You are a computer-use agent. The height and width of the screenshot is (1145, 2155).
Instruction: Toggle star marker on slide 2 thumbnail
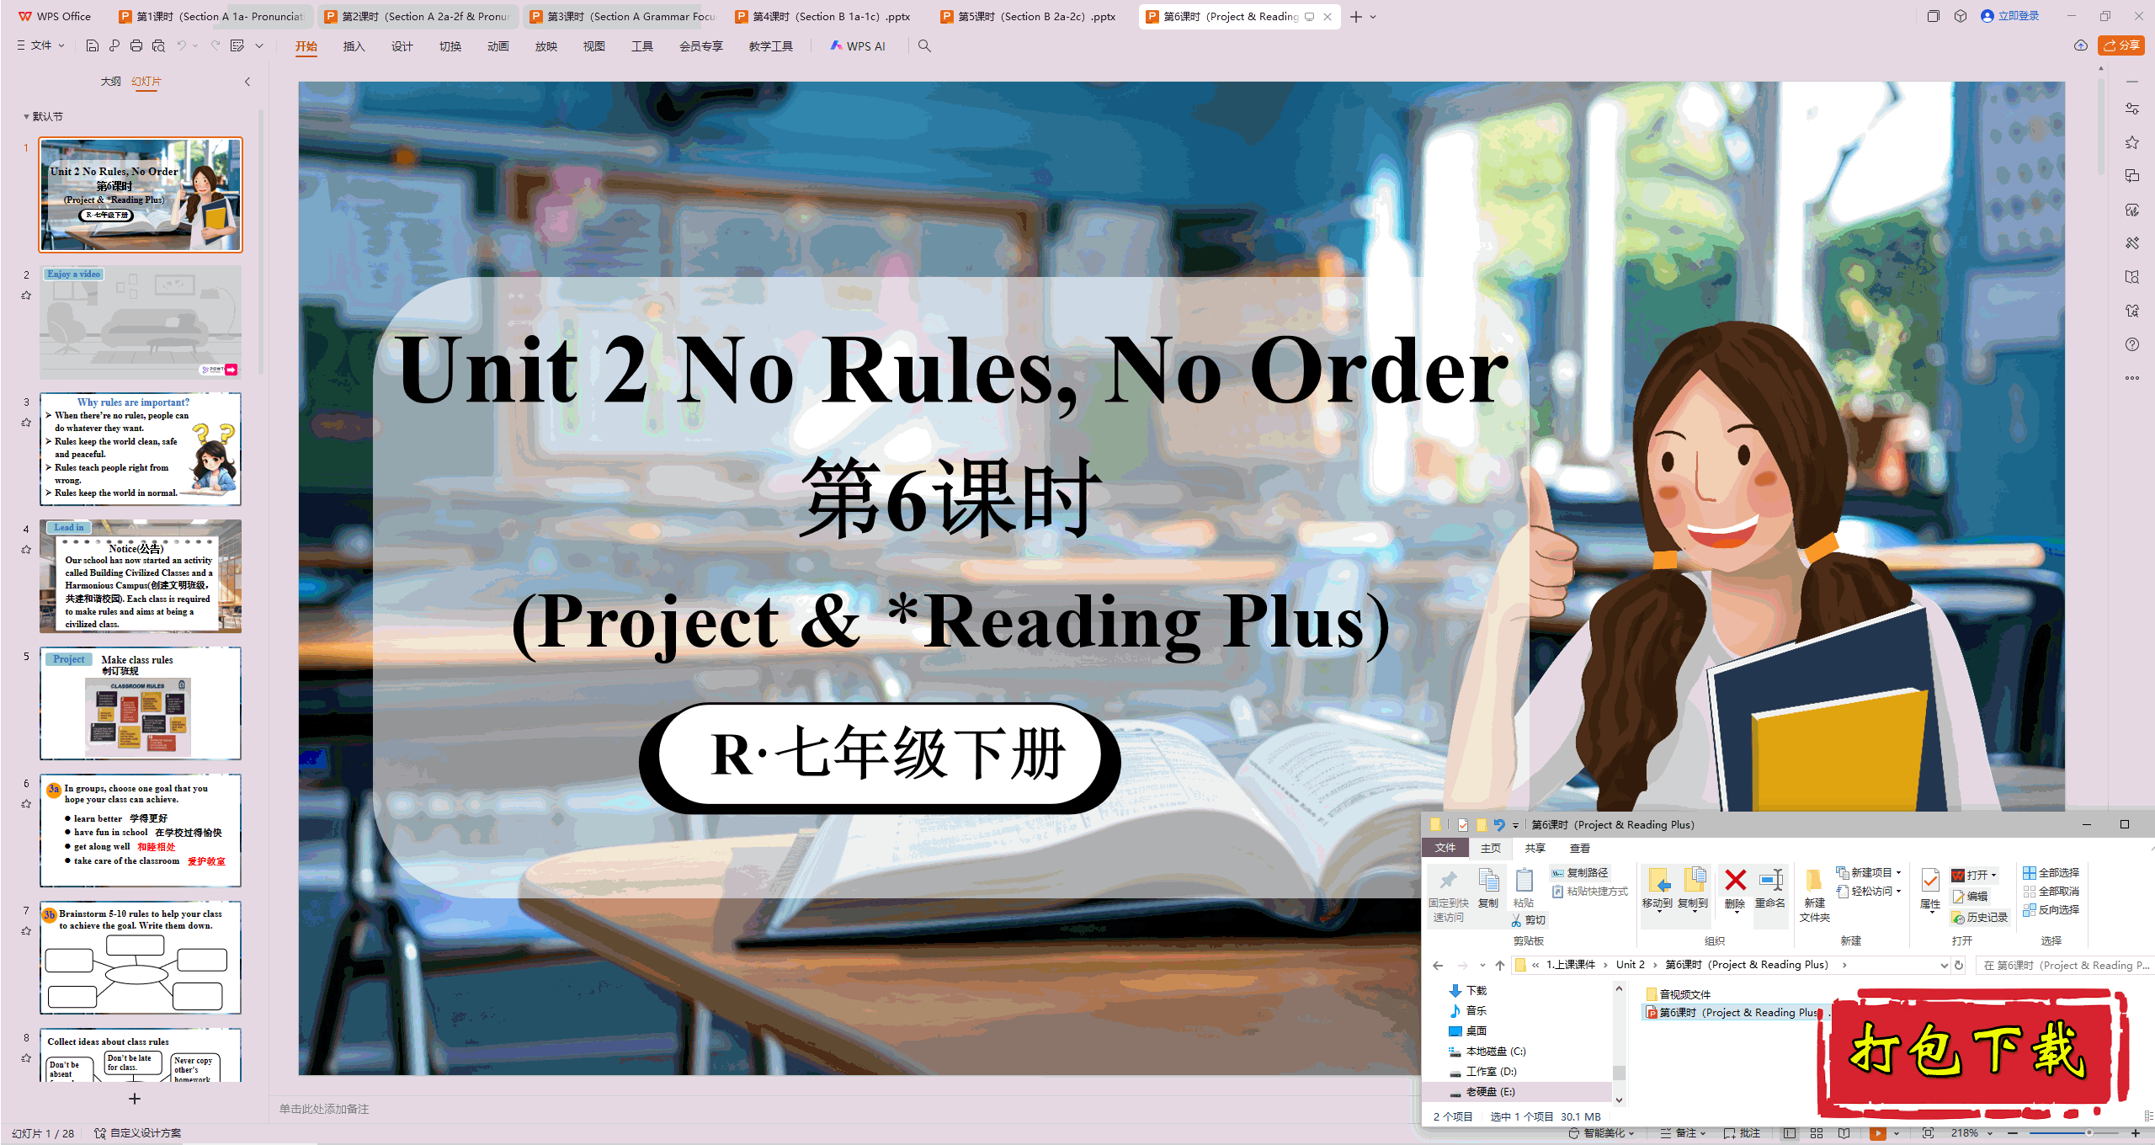tap(26, 296)
